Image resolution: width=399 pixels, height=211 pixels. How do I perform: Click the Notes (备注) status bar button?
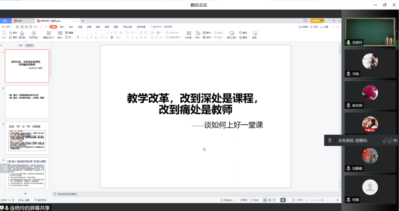(244, 200)
